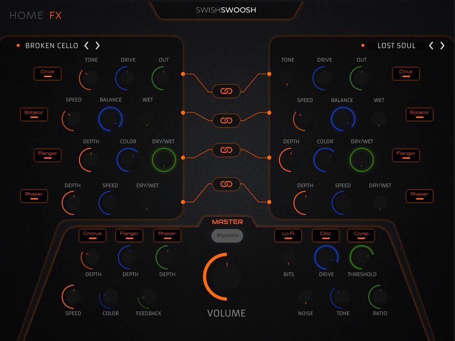Click the Lo-Fi BITS knob
455x341 pixels.
point(288,258)
